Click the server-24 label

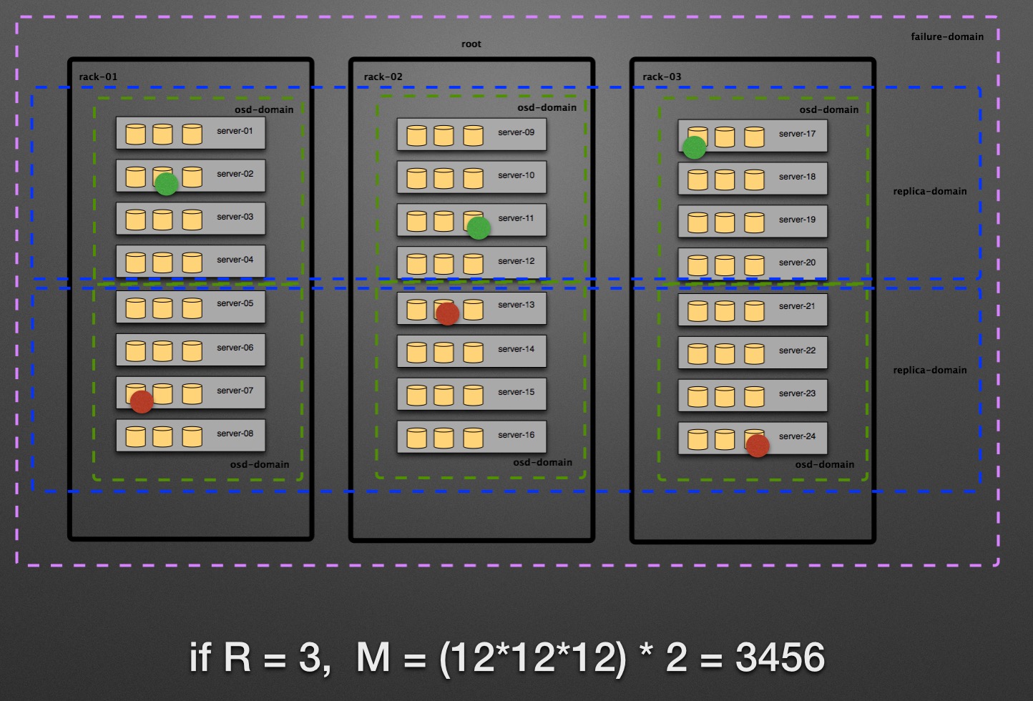[x=797, y=436]
